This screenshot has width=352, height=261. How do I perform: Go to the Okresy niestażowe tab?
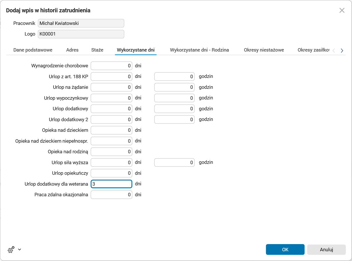tap(264, 50)
